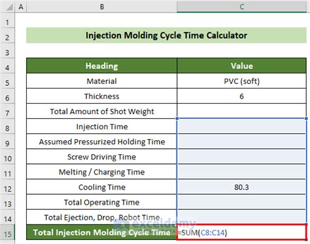Click the Value column header cell
Image resolution: width=310 pixels, height=244 pixels.
click(241, 66)
